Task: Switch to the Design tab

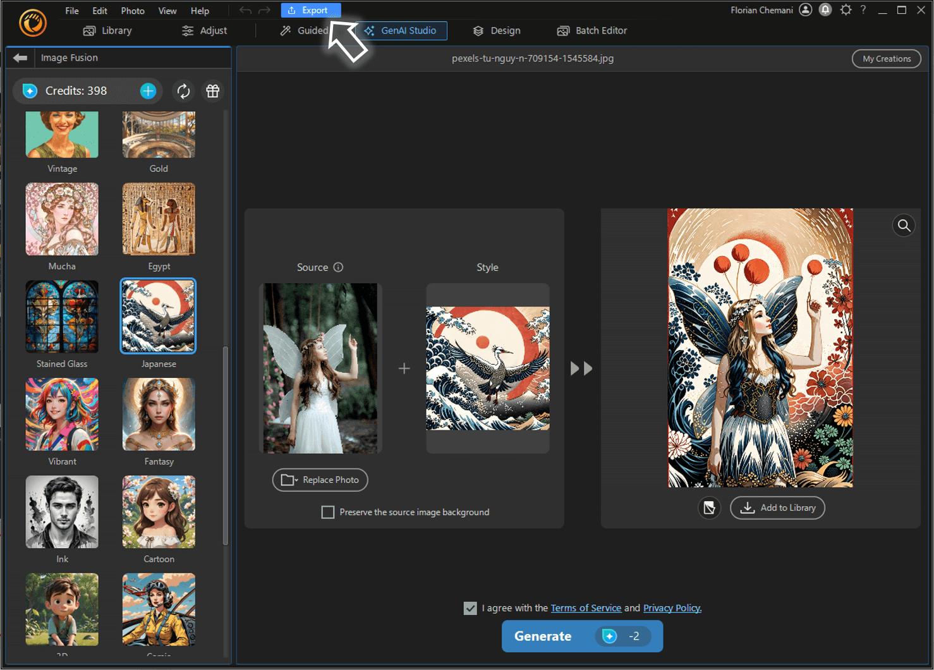Action: 497,30
